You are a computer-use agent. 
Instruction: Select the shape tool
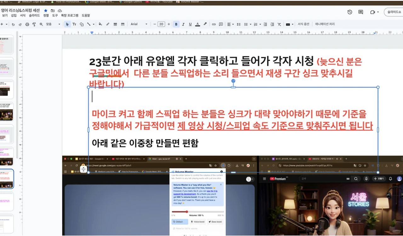click(x=81, y=24)
